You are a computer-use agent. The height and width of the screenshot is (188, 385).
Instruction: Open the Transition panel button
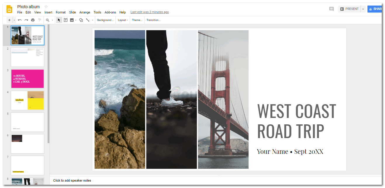pos(153,20)
